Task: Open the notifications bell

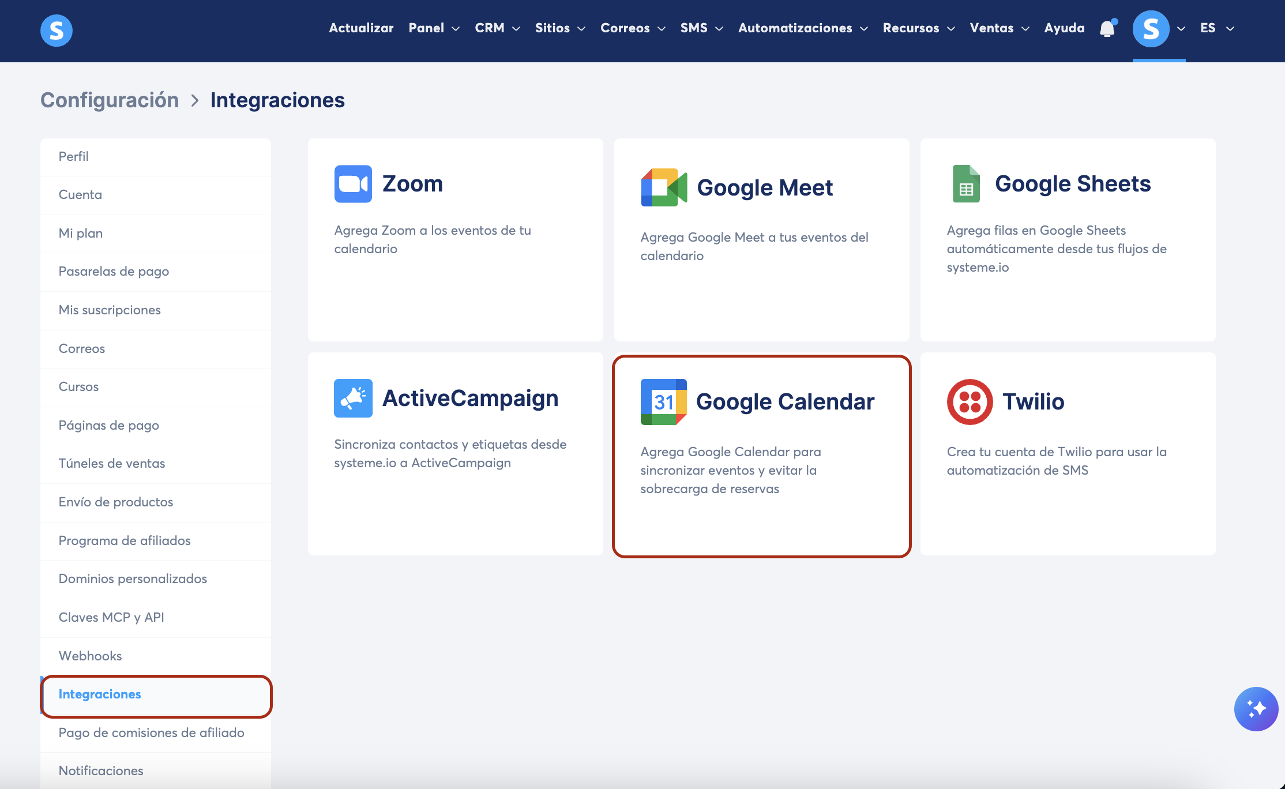Action: click(1107, 28)
